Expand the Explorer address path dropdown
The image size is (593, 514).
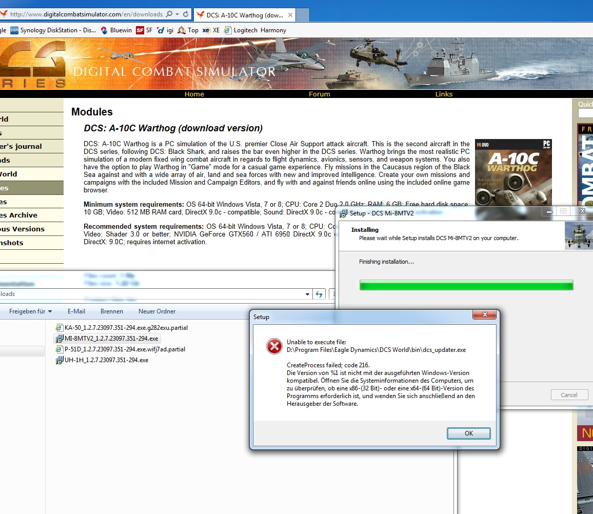pos(307,294)
